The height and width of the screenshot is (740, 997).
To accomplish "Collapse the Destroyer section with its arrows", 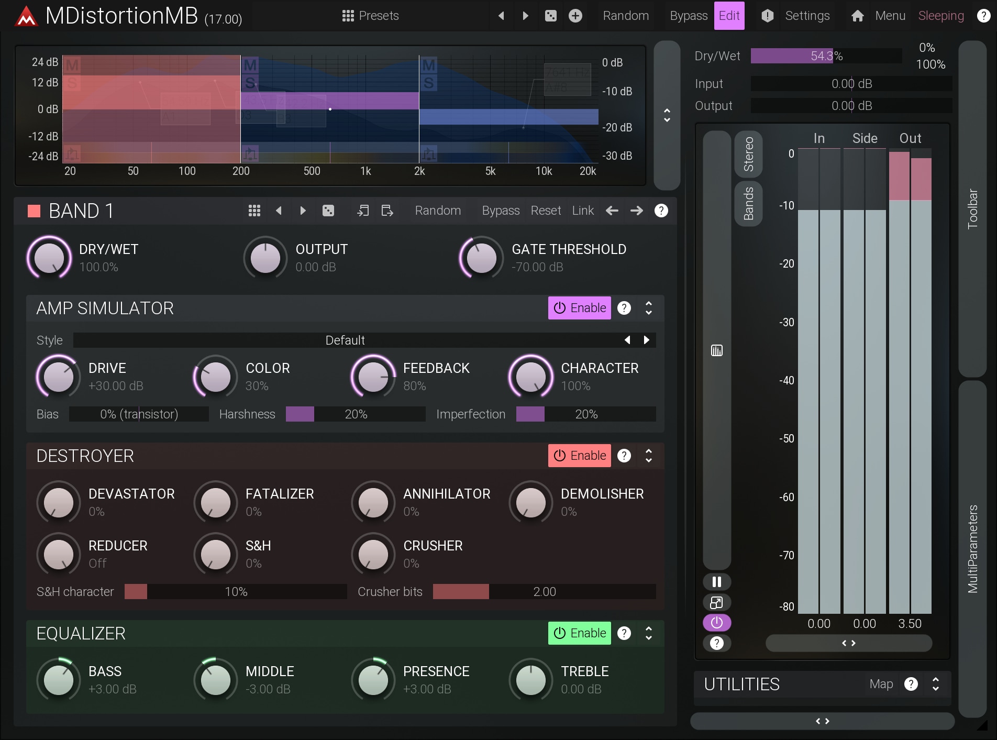I will click(648, 456).
